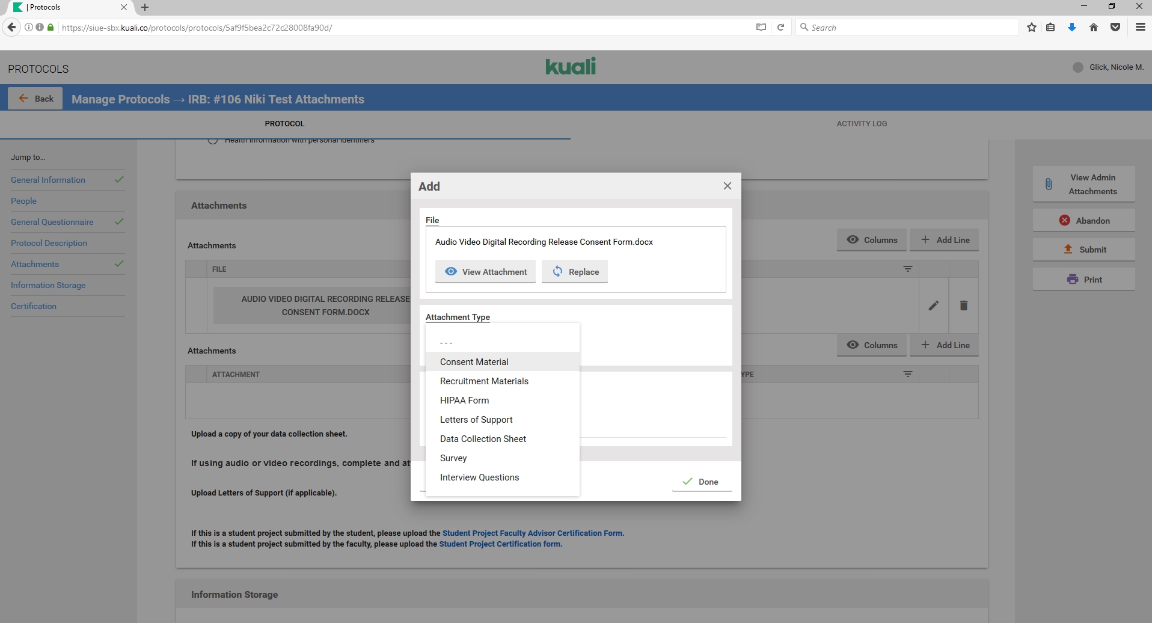Click the pencil edit icon in attachment row
1152x623 pixels.
[x=933, y=305]
